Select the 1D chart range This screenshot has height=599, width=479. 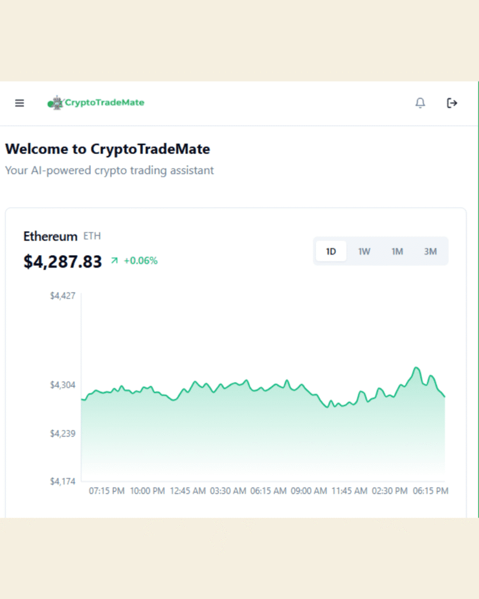point(331,252)
